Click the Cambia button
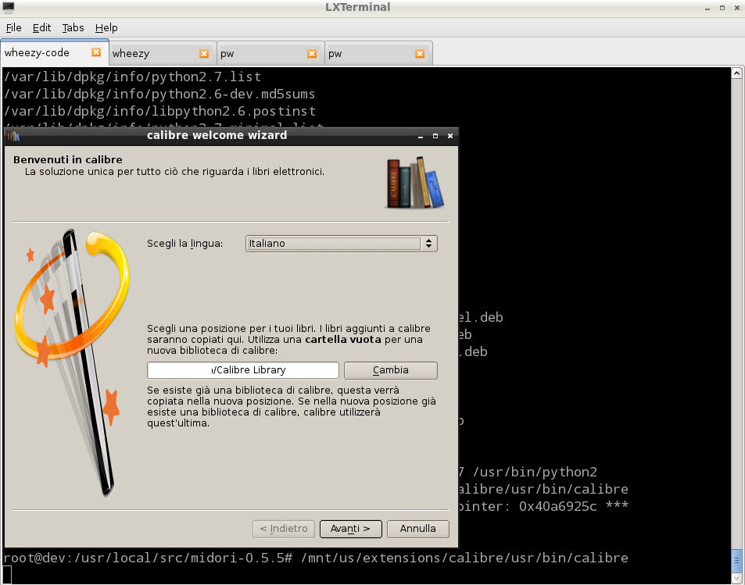Screen dimensions: 745x585 pyautogui.click(x=391, y=370)
